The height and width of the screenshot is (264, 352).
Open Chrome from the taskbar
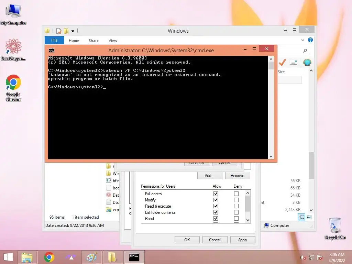coord(49,257)
